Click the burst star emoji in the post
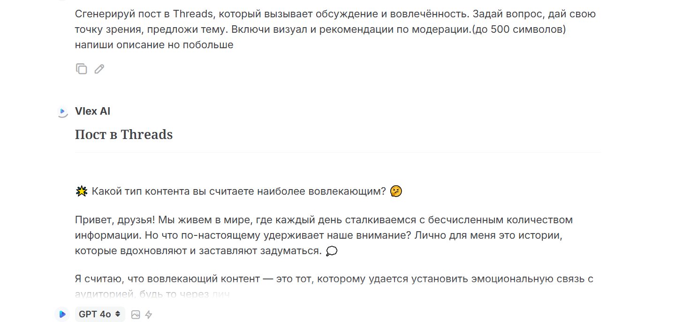Image resolution: width=698 pixels, height=322 pixels. pyautogui.click(x=82, y=191)
